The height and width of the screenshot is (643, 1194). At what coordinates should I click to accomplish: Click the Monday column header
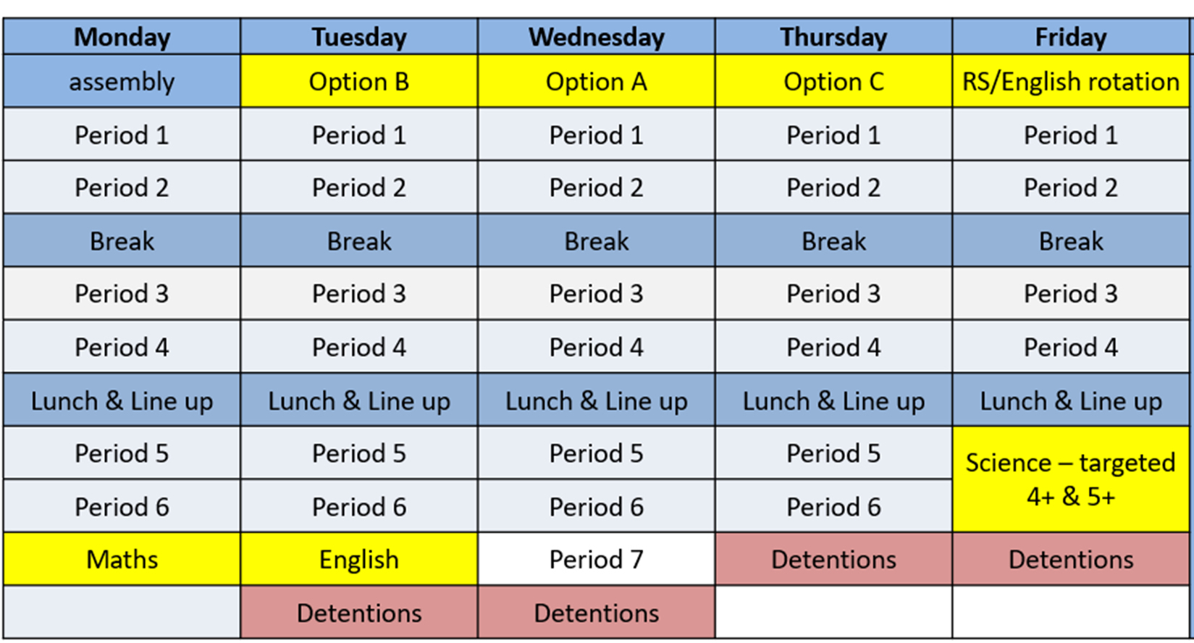(x=122, y=37)
